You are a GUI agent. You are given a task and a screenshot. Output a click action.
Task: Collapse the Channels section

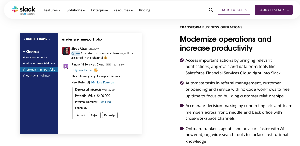31,52
